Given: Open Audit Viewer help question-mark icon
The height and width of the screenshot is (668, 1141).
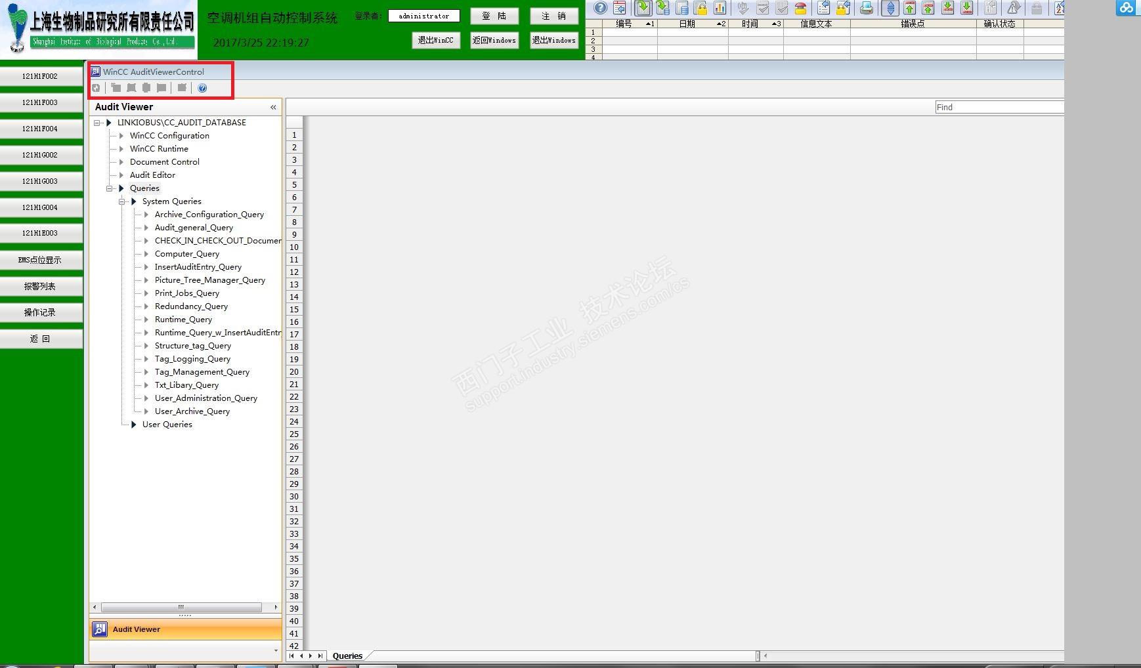Looking at the screenshot, I should [x=202, y=88].
